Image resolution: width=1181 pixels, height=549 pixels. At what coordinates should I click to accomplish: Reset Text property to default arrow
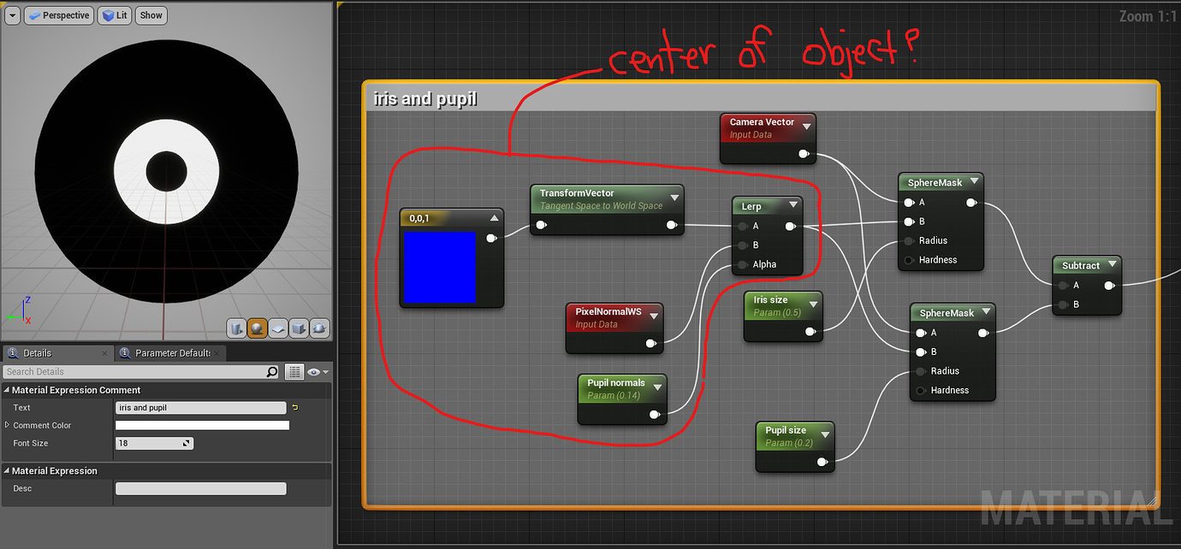coord(295,408)
